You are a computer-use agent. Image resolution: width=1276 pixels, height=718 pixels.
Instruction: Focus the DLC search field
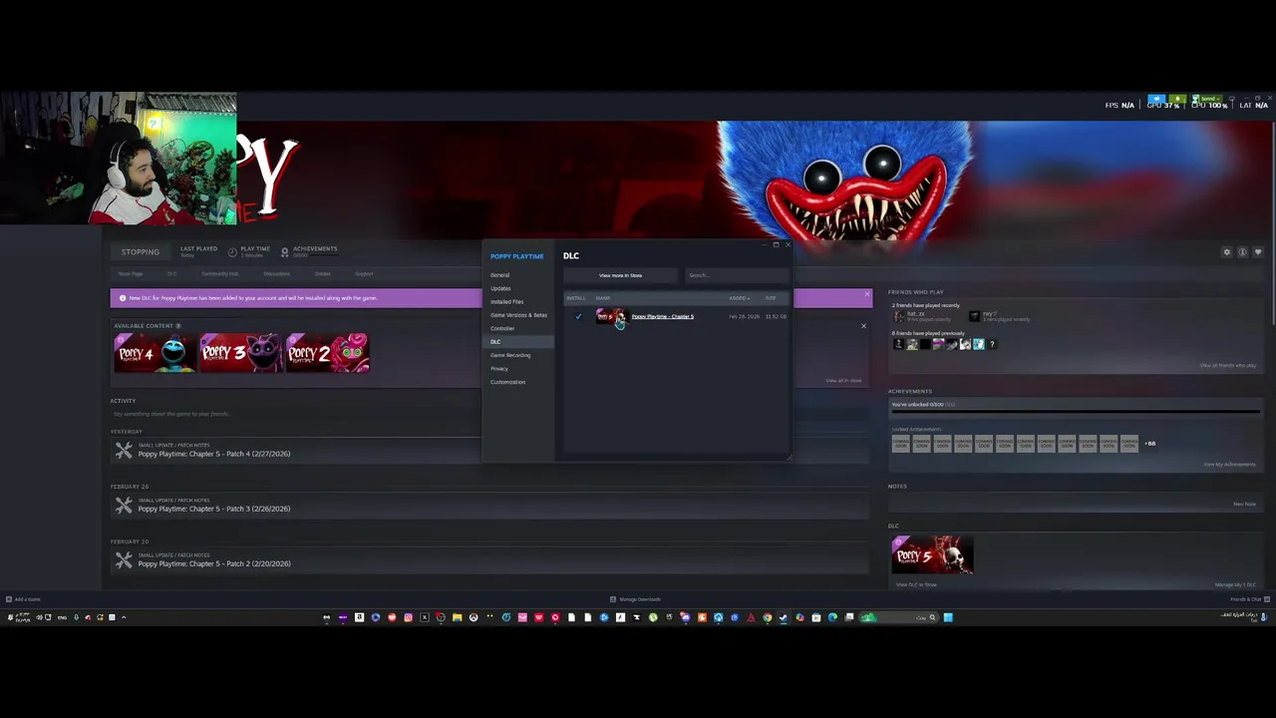(x=736, y=275)
